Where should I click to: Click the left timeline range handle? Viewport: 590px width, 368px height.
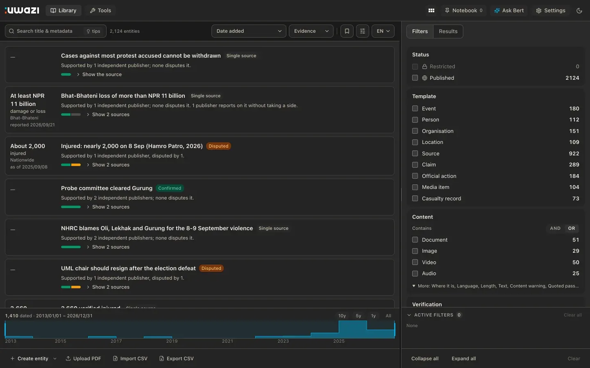pyautogui.click(x=5, y=330)
